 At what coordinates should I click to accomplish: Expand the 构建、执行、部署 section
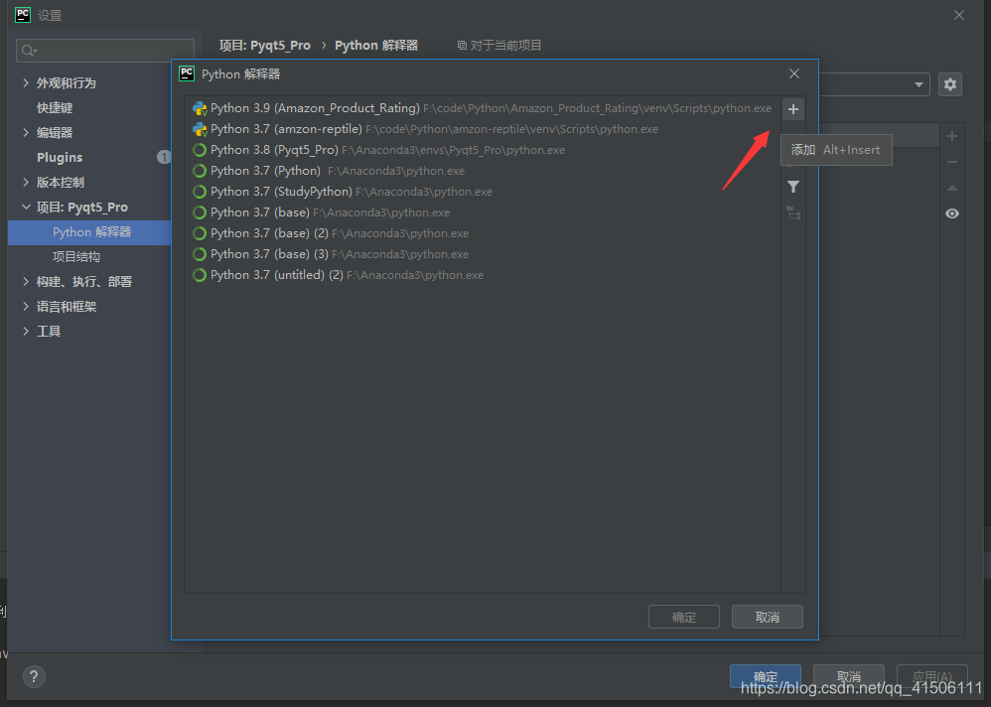pos(26,281)
